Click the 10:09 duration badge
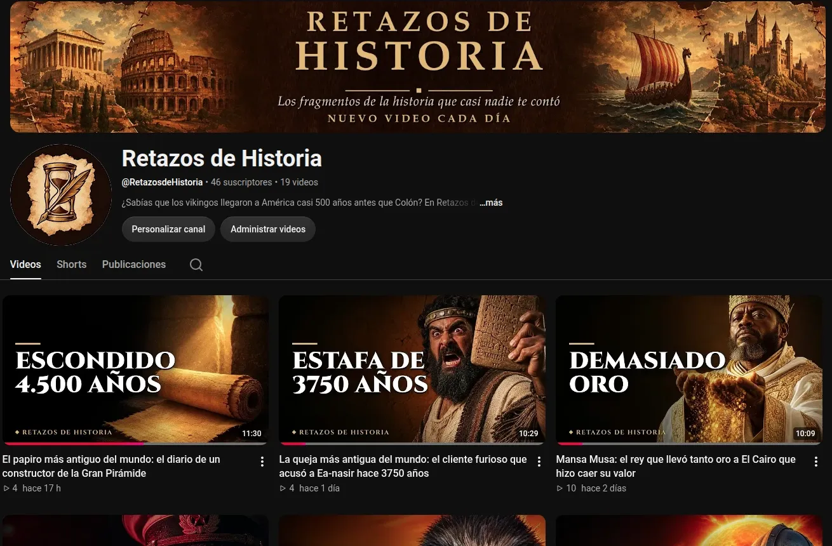The height and width of the screenshot is (546, 832). pos(805,434)
